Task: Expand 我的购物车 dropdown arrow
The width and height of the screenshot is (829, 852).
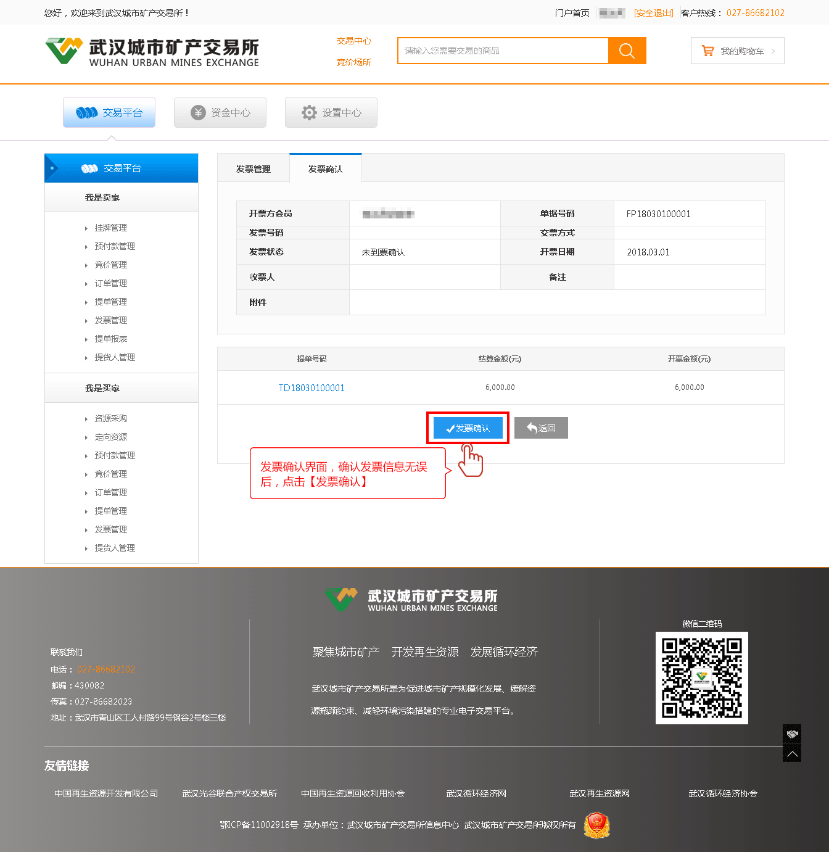Action: click(x=773, y=51)
